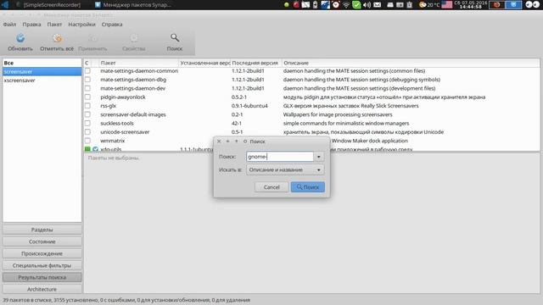This screenshot has height=305, width=543.
Task: Click Cancel in search dialog
Action: click(271, 187)
